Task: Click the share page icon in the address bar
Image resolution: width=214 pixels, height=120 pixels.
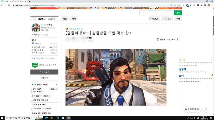Action: 175,5
